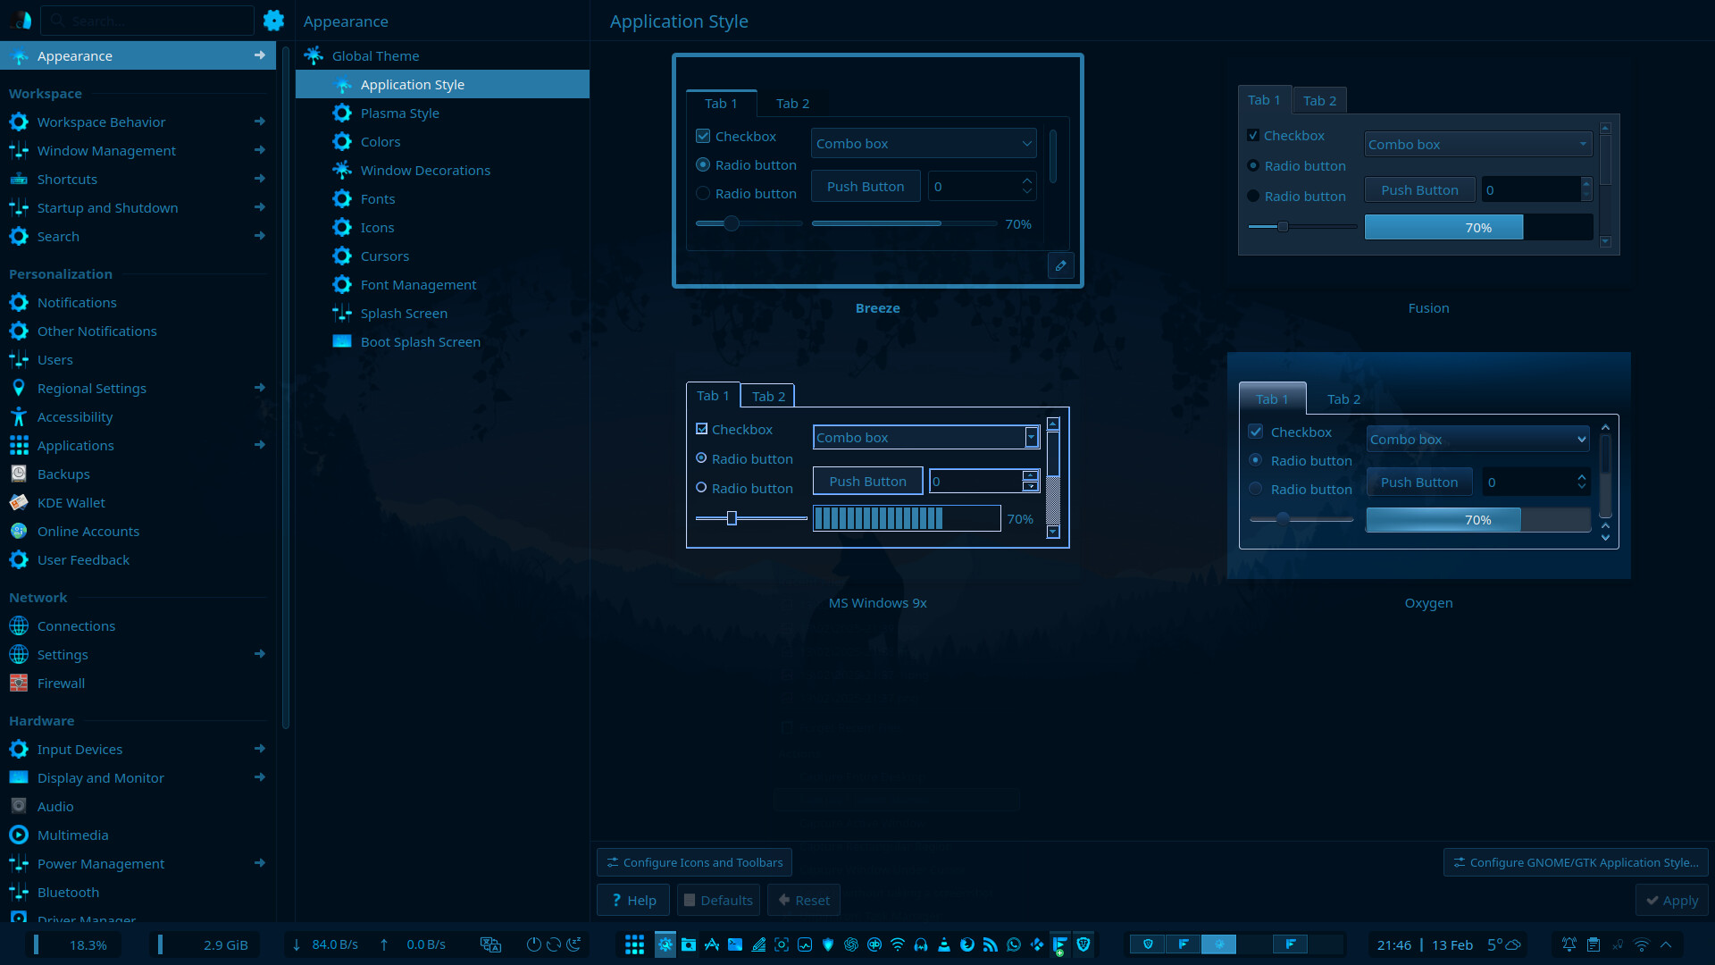Open Combo box in Breeze preview

pos(924,144)
